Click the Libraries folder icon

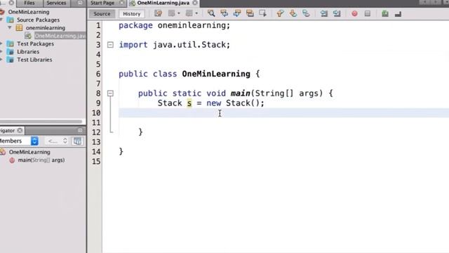click(10, 52)
